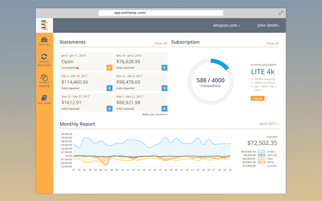The width and height of the screenshot is (322, 201).
Task: Click the orange Upgrade button
Action: (x=258, y=98)
